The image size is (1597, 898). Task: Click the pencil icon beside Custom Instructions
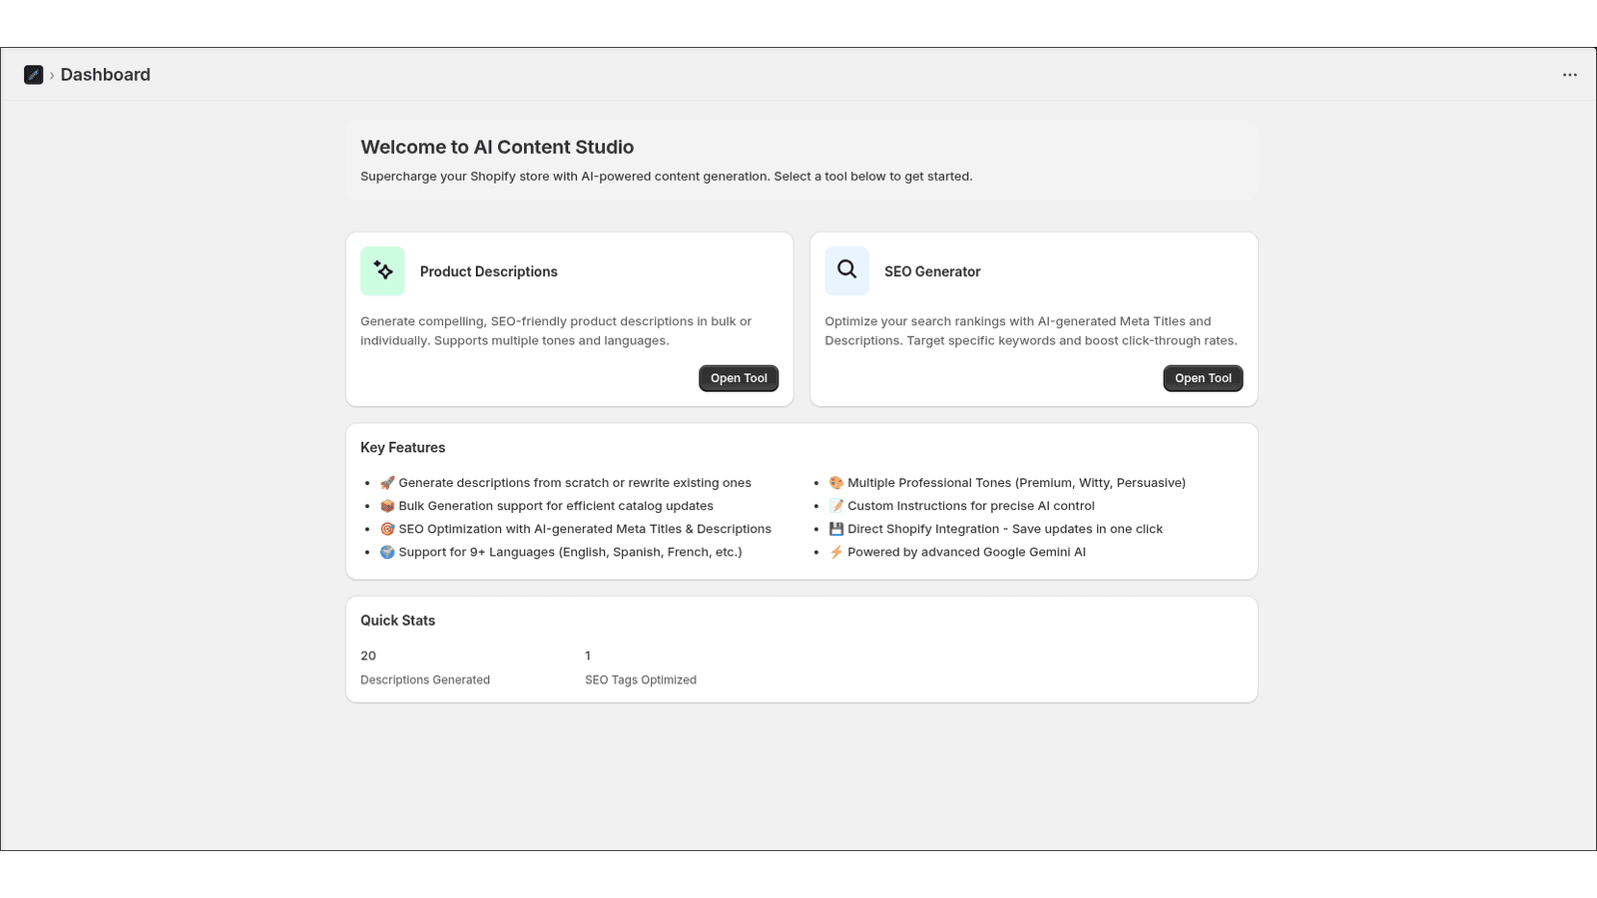pyautogui.click(x=835, y=505)
